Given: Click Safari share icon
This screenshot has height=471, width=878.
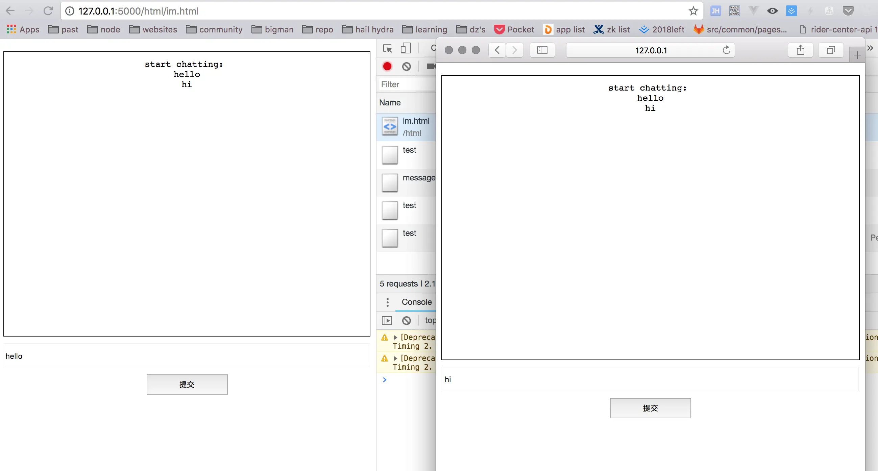Looking at the screenshot, I should pyautogui.click(x=801, y=50).
